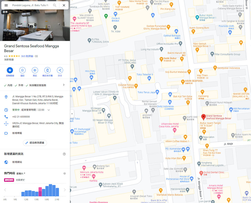The width and height of the screenshot is (251, 203).
Task: Open the hamburger main menu
Action: pos(6,5)
